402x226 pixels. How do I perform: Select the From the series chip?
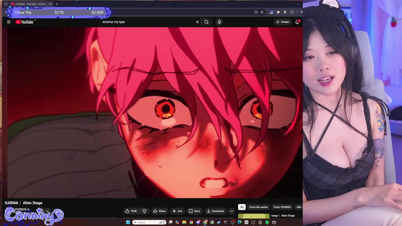click(x=258, y=207)
